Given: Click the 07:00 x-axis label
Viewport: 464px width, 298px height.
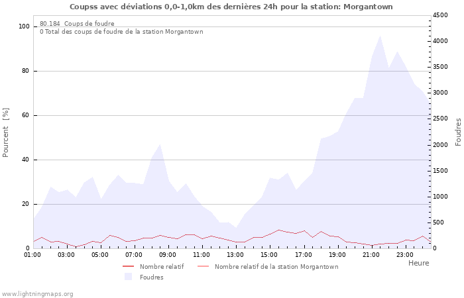Looking at the screenshot, I should coord(134,255).
